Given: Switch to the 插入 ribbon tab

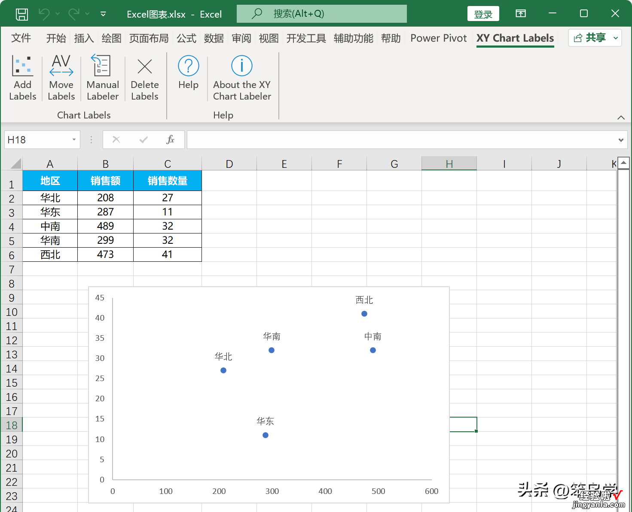Looking at the screenshot, I should [84, 38].
